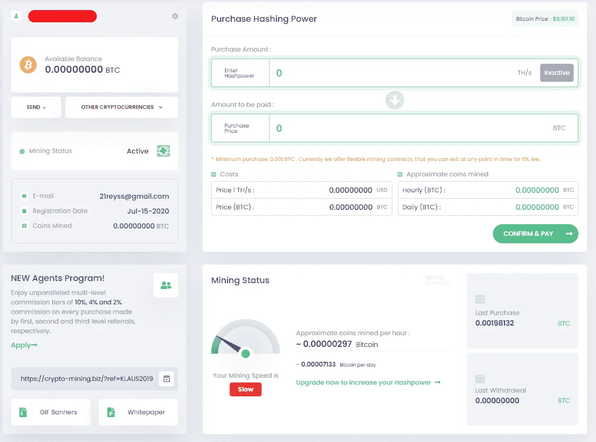Click the GIF Banners file icon
The height and width of the screenshot is (442, 596).
click(x=23, y=412)
